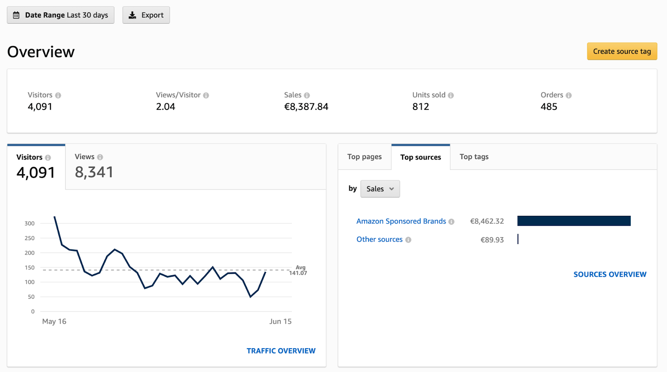Click info icon next to Visitors summary
667x372 pixels.
[58, 95]
